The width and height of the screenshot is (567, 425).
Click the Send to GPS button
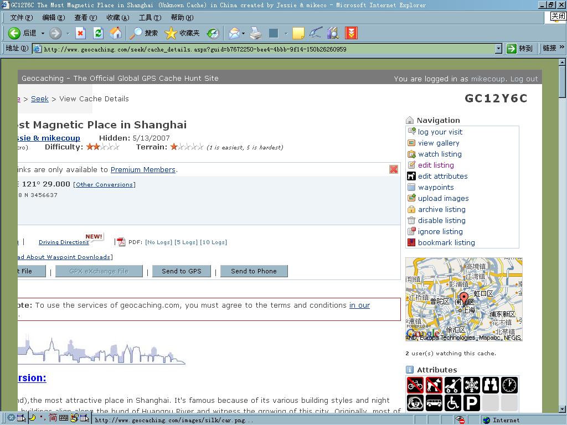[x=182, y=271]
